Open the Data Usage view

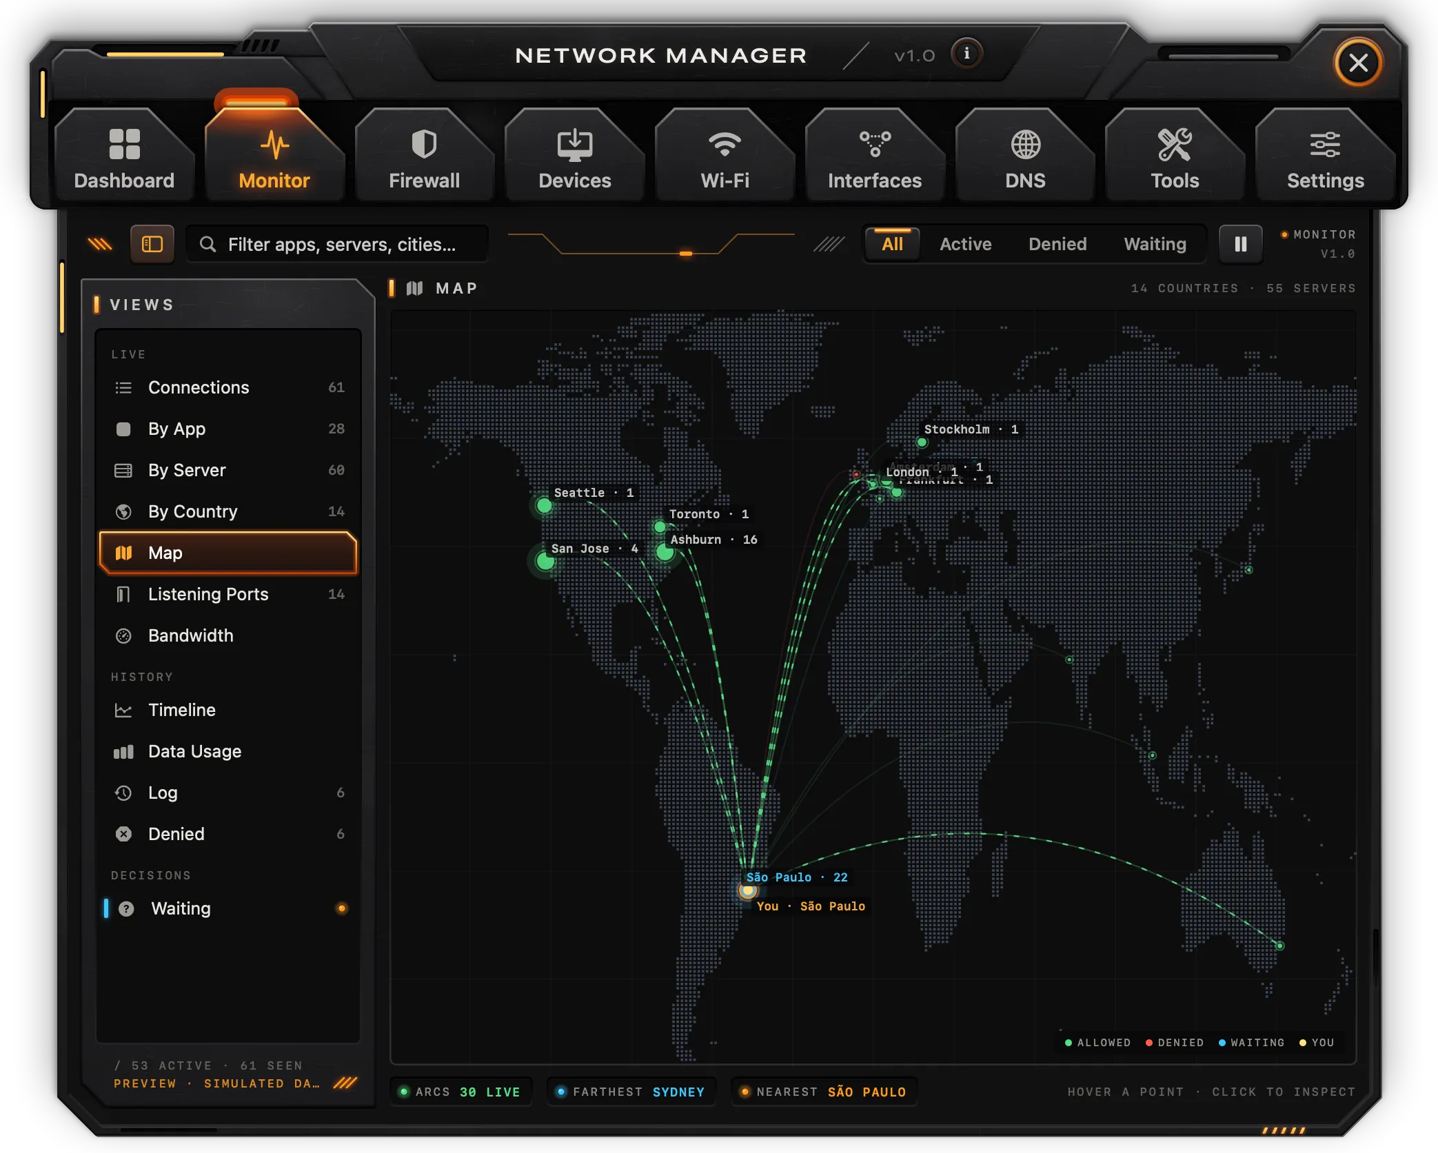[x=228, y=751]
